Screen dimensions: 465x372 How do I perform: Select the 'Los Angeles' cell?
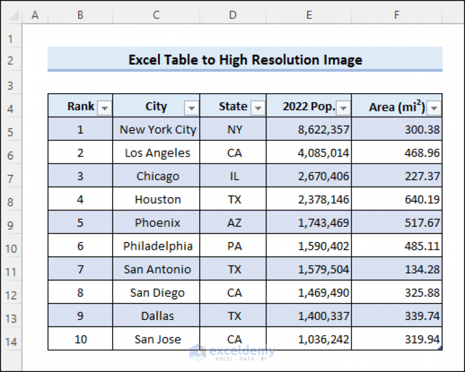(x=156, y=152)
